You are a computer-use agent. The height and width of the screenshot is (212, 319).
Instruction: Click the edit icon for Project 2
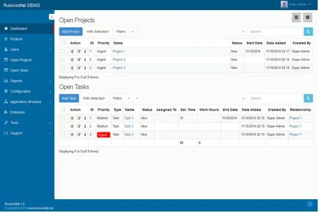point(79,60)
